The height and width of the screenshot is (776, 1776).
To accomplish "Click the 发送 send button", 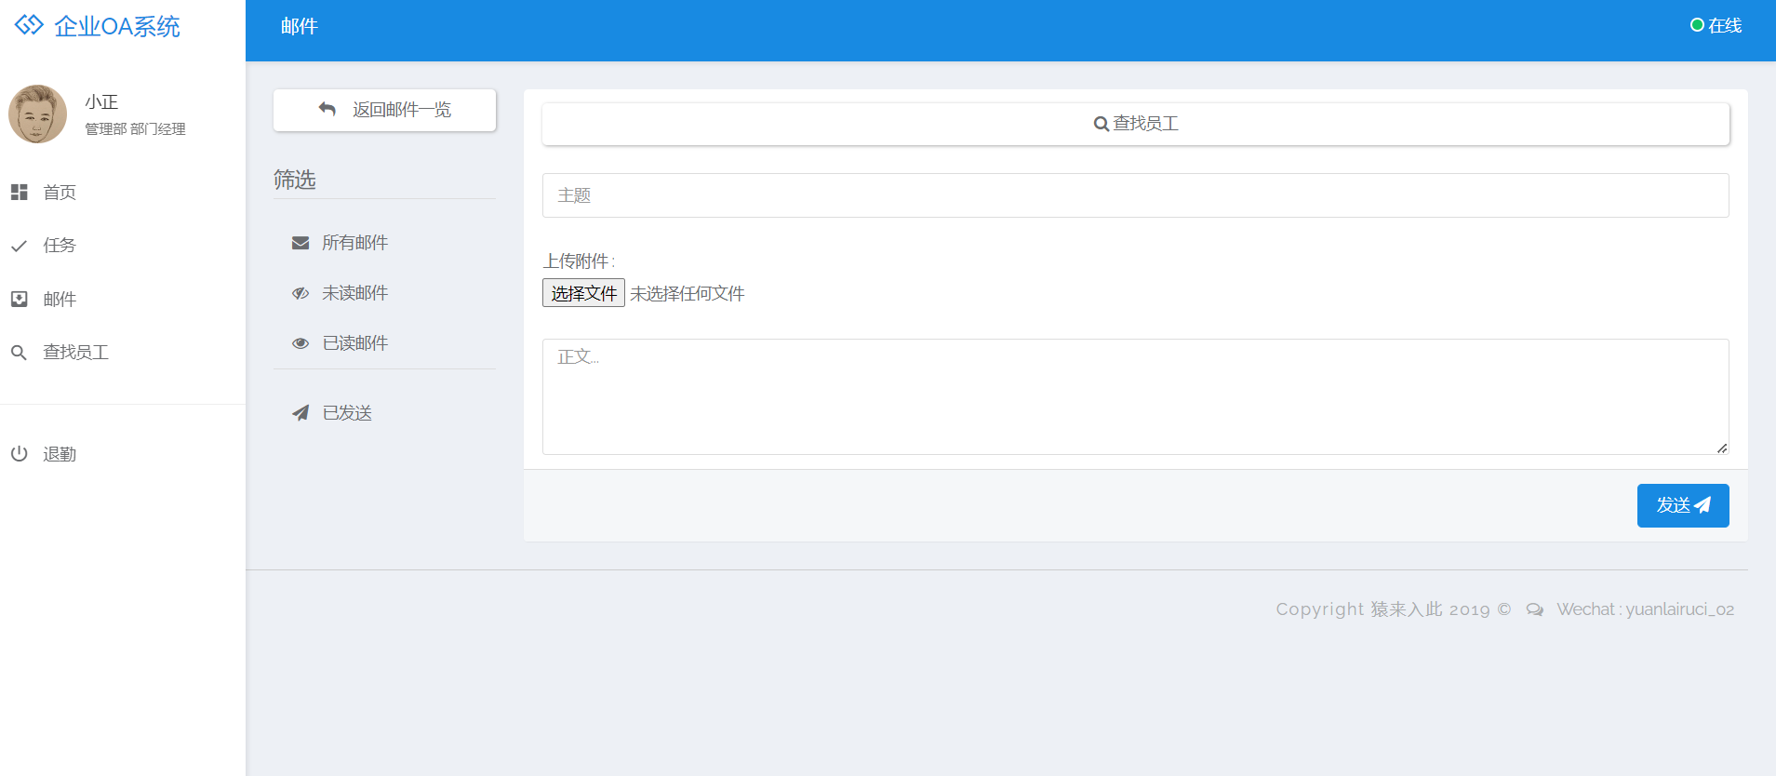I will point(1683,505).
